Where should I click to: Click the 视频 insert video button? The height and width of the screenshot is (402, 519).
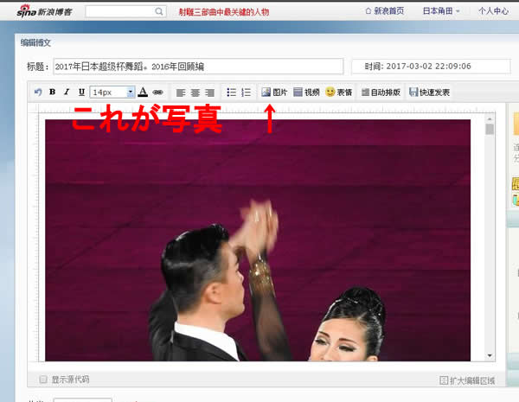coord(306,92)
